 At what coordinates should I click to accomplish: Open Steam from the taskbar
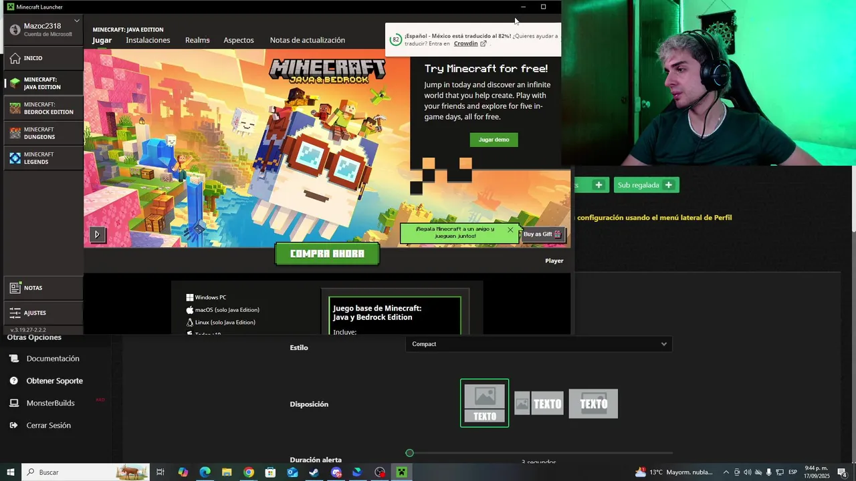314,472
